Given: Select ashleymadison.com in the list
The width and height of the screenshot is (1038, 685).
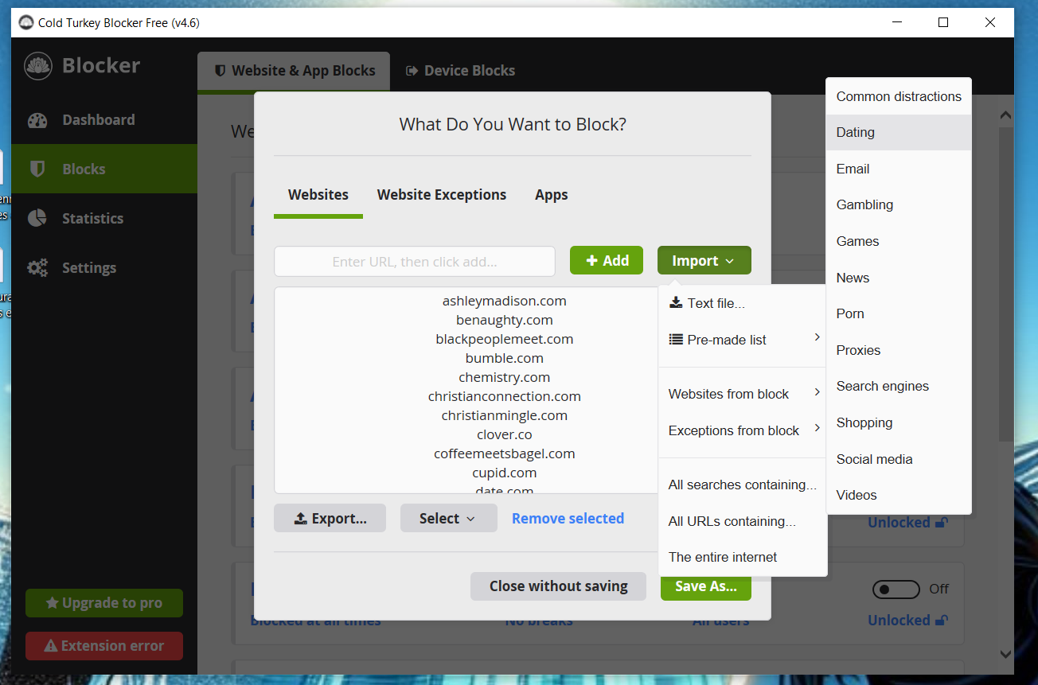Looking at the screenshot, I should [505, 301].
